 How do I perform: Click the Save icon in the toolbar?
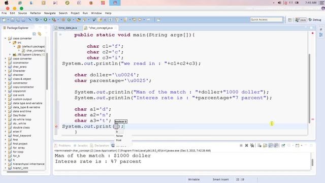tap(13, 19)
